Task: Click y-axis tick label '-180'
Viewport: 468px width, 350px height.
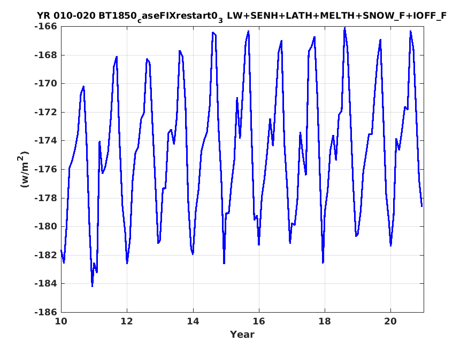Action: [45, 227]
